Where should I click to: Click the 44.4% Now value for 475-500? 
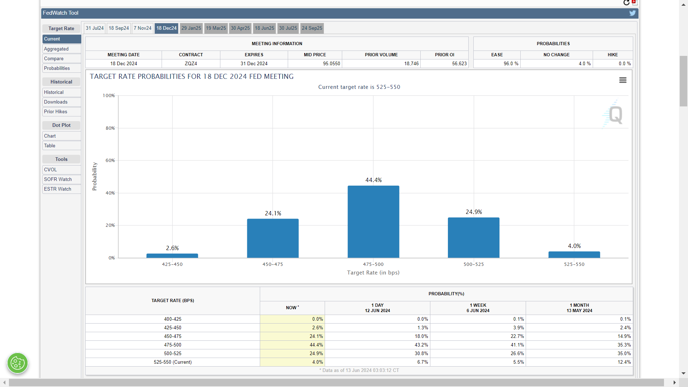tap(316, 345)
